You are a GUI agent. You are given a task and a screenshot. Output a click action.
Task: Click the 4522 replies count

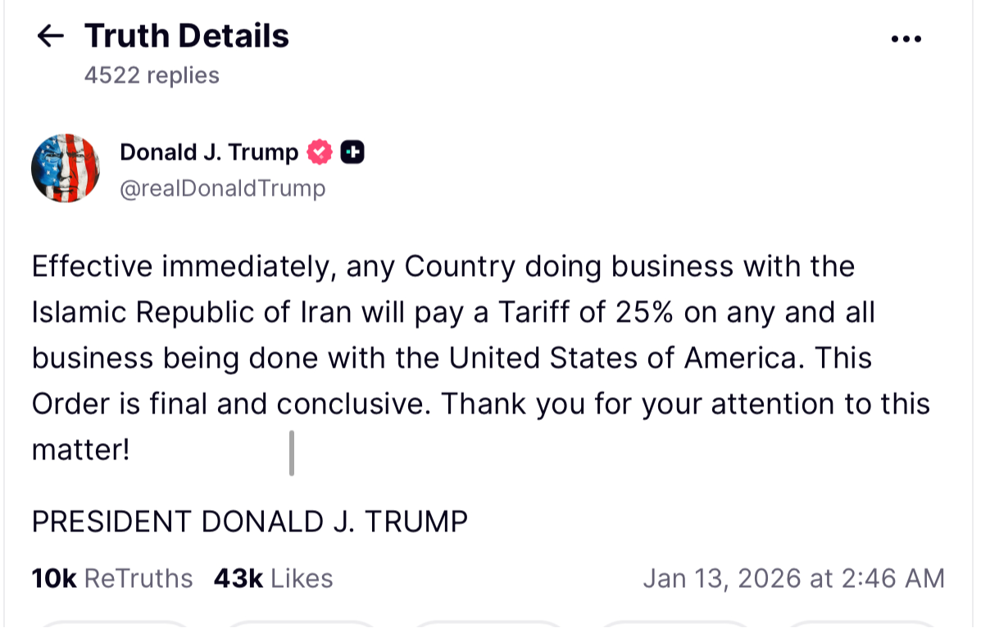(x=152, y=75)
